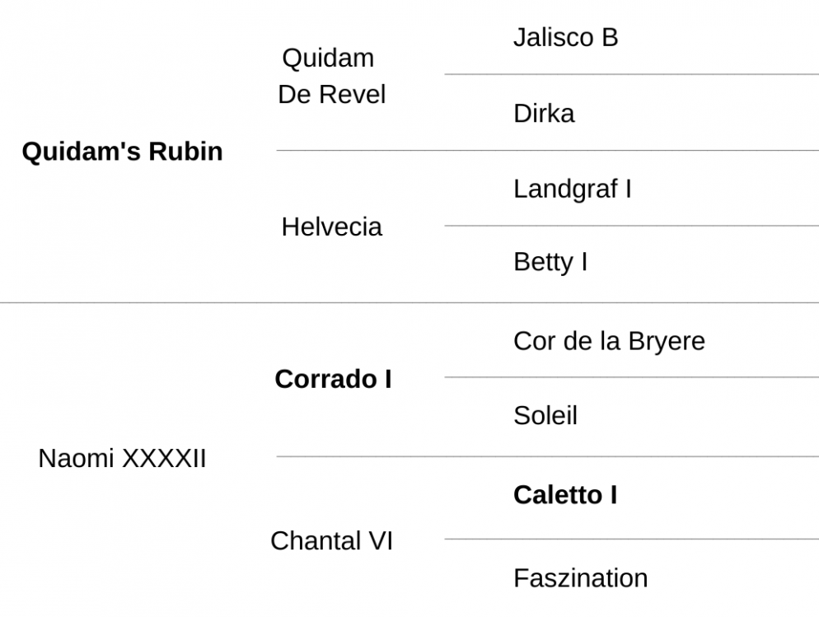Select the Helvecia dam entry
Image resolution: width=819 pixels, height=617 pixels.
pyautogui.click(x=332, y=227)
